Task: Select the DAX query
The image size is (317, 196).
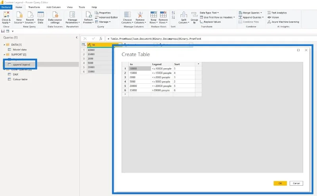Action: 15,74
